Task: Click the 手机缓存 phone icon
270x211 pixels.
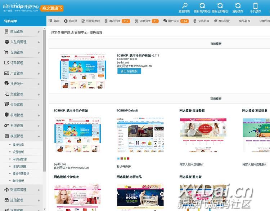Action: (x=256, y=6)
